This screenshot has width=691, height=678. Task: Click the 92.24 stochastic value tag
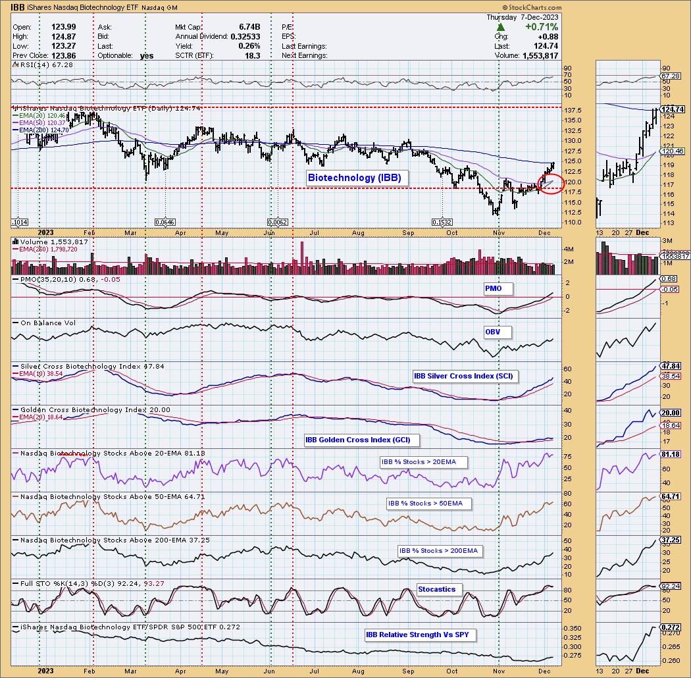coord(671,587)
